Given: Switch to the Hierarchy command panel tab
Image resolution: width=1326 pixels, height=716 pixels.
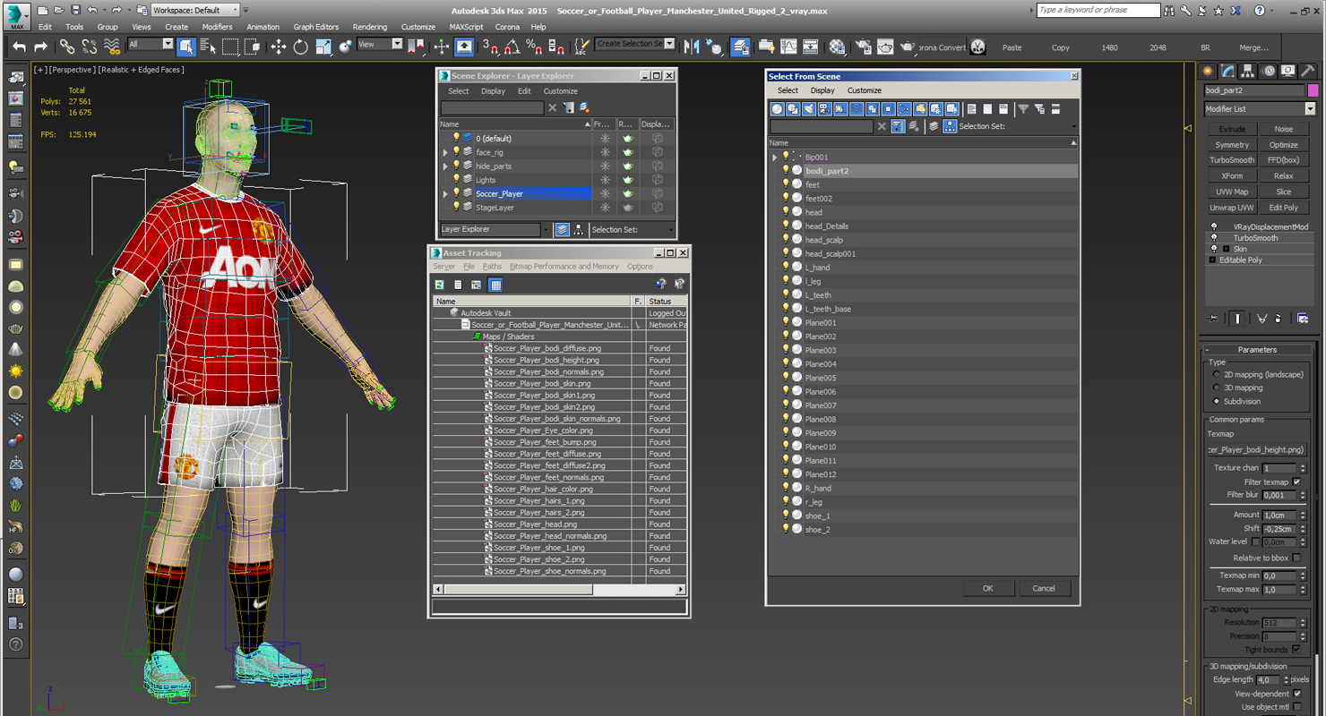Looking at the screenshot, I should [x=1248, y=71].
